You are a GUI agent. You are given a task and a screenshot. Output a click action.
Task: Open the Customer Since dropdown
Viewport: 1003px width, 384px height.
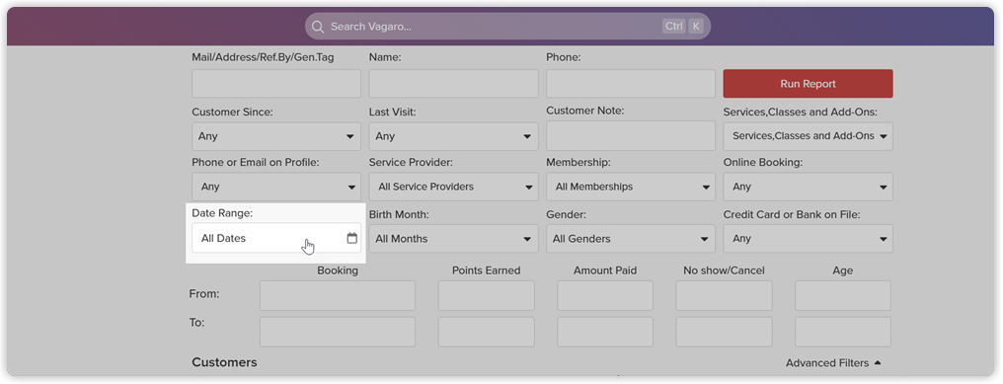276,136
